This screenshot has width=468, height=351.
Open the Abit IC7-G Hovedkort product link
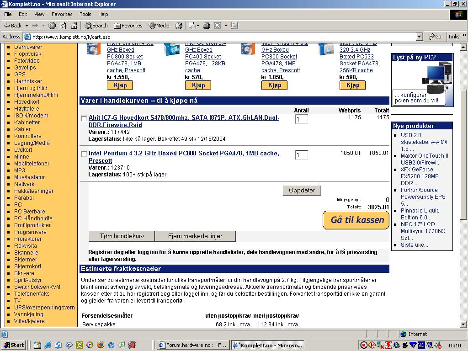point(184,121)
